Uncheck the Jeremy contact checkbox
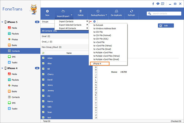This screenshot has width=184, height=123. point(43,90)
